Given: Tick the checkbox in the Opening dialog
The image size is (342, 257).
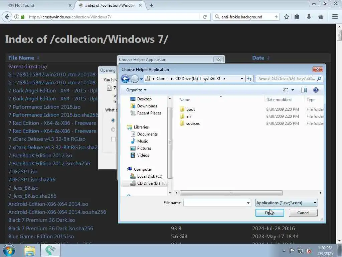Looking at the screenshot, I should pos(113,139).
